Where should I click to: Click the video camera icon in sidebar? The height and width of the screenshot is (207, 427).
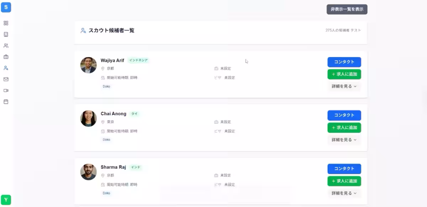[6, 90]
